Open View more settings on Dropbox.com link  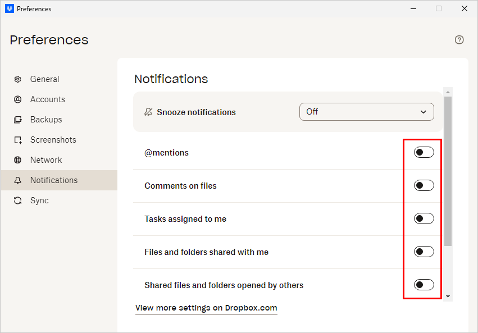pyautogui.click(x=206, y=308)
